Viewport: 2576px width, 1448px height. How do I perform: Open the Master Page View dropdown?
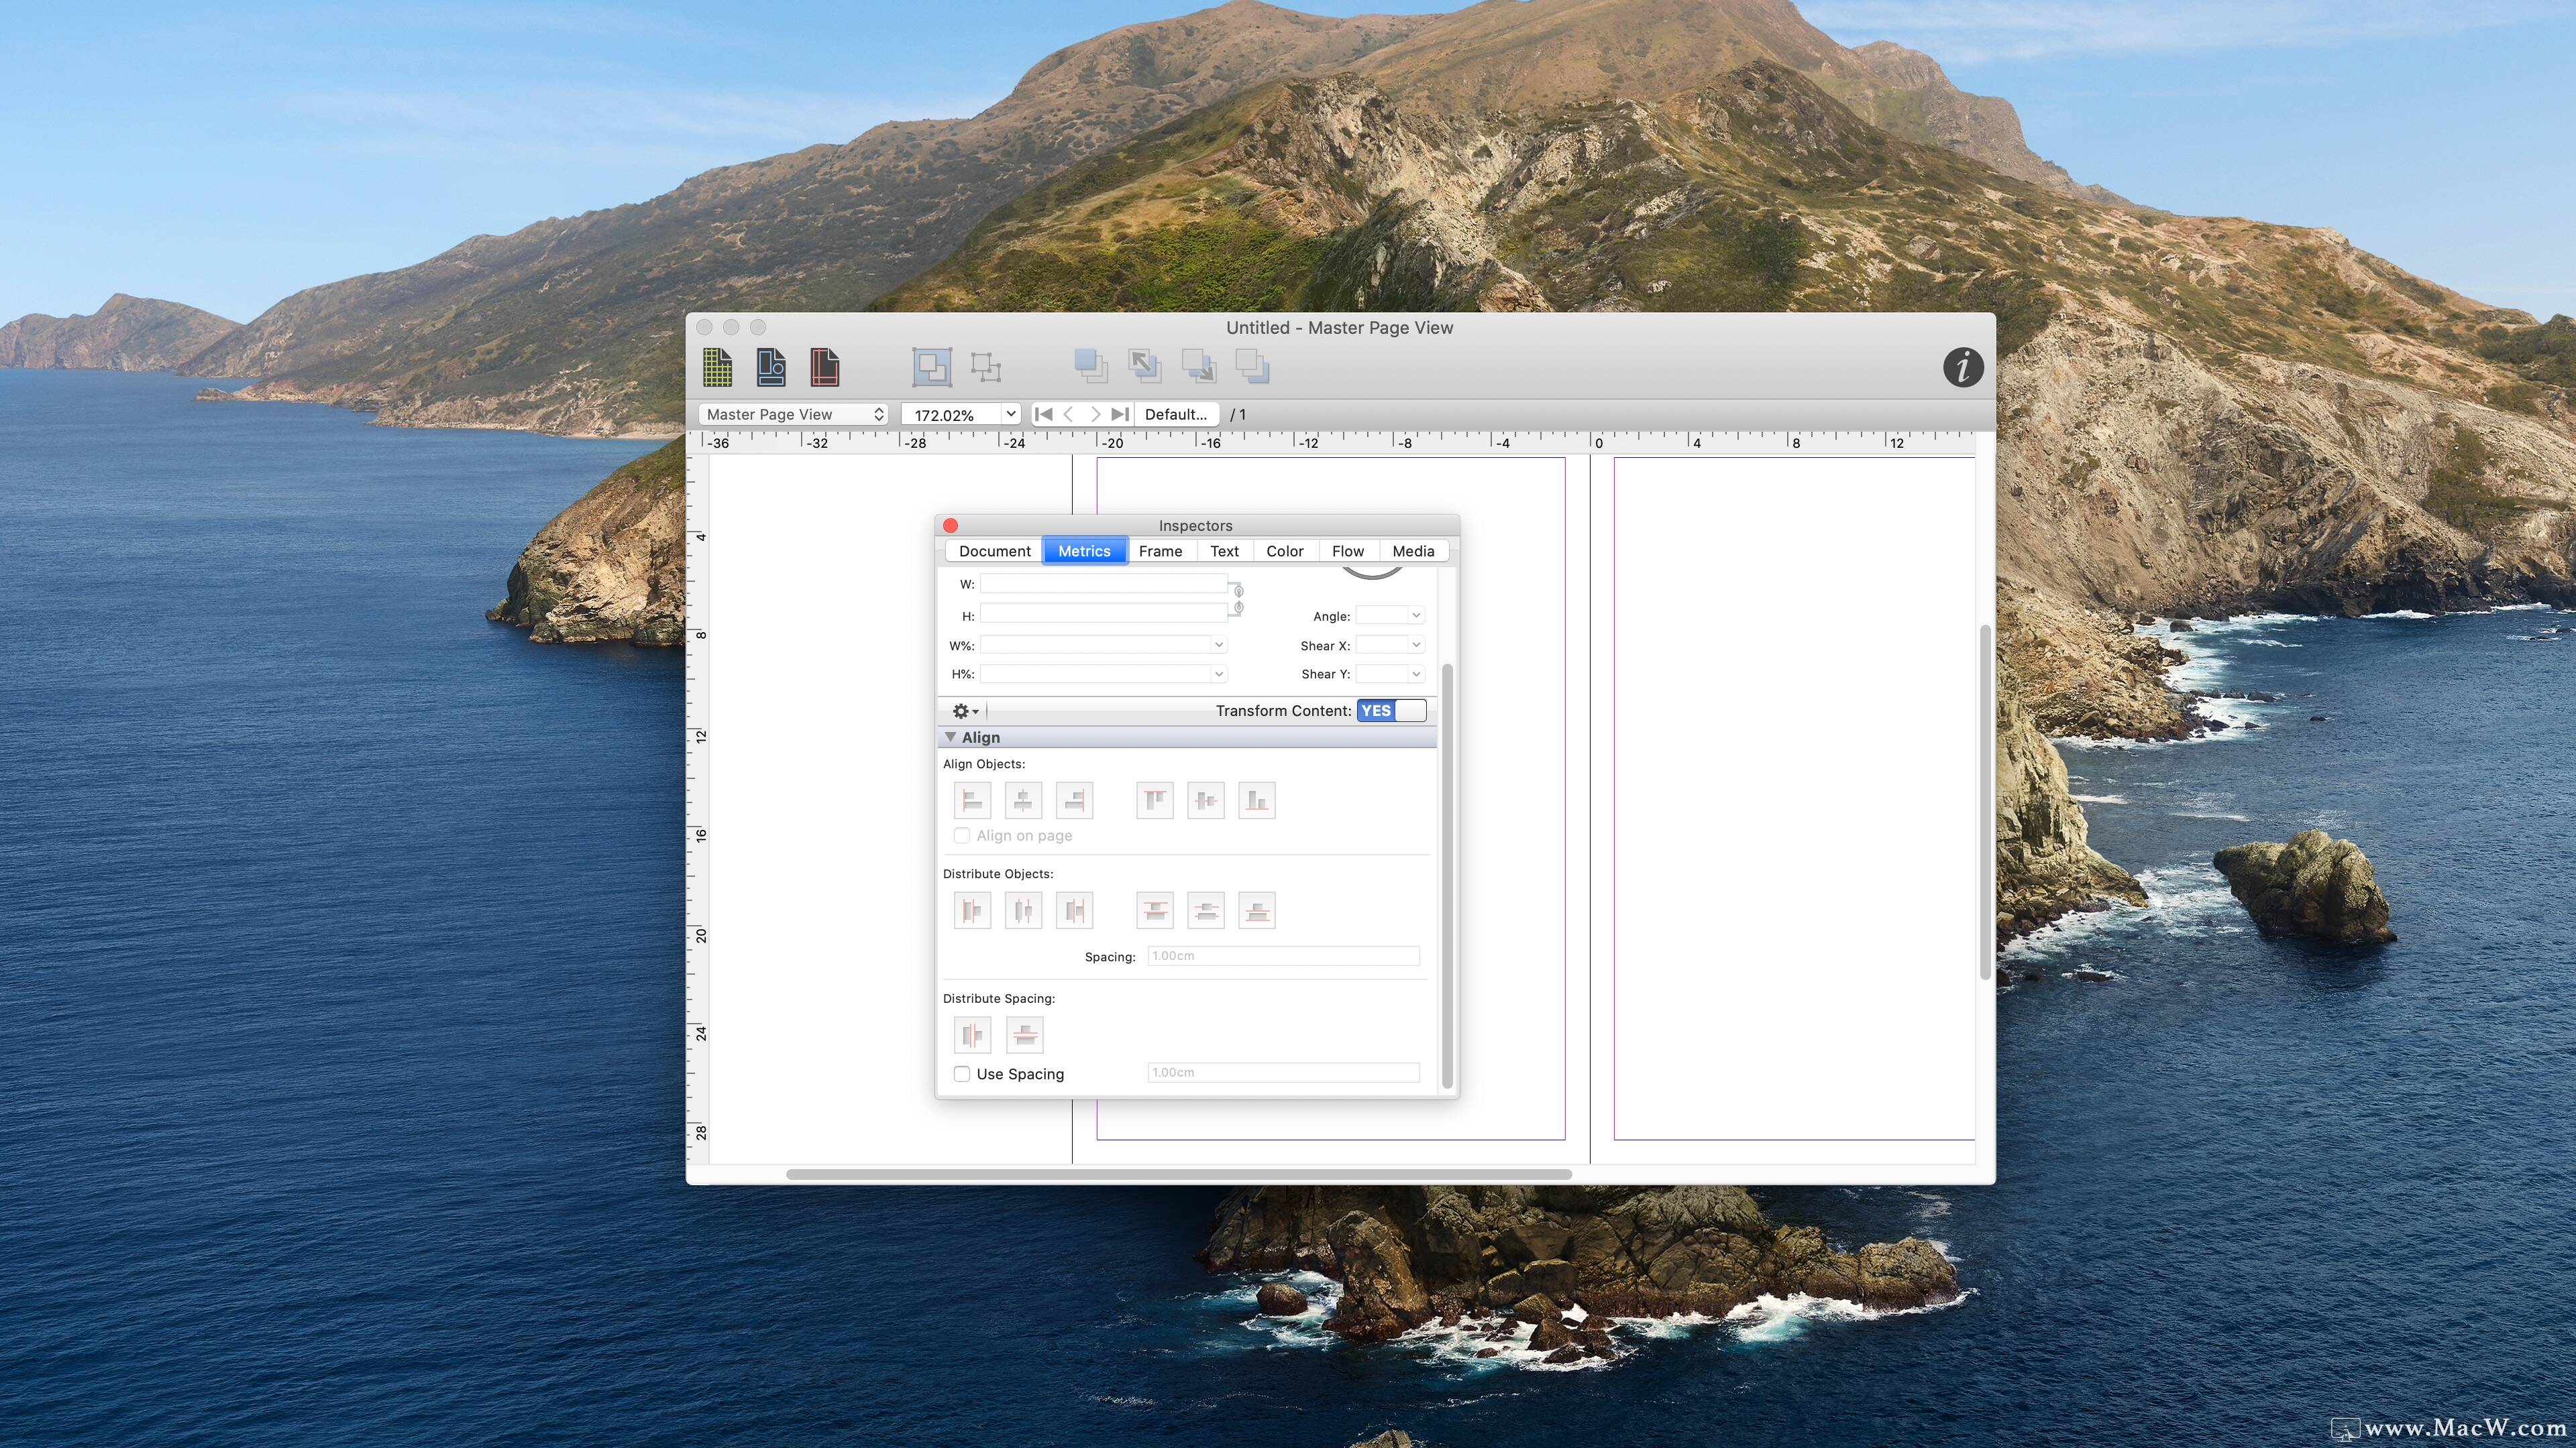click(793, 414)
